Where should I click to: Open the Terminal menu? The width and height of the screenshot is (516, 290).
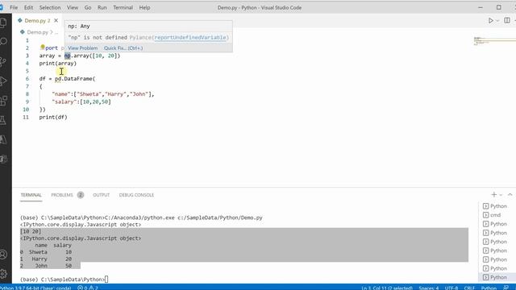tap(123, 7)
